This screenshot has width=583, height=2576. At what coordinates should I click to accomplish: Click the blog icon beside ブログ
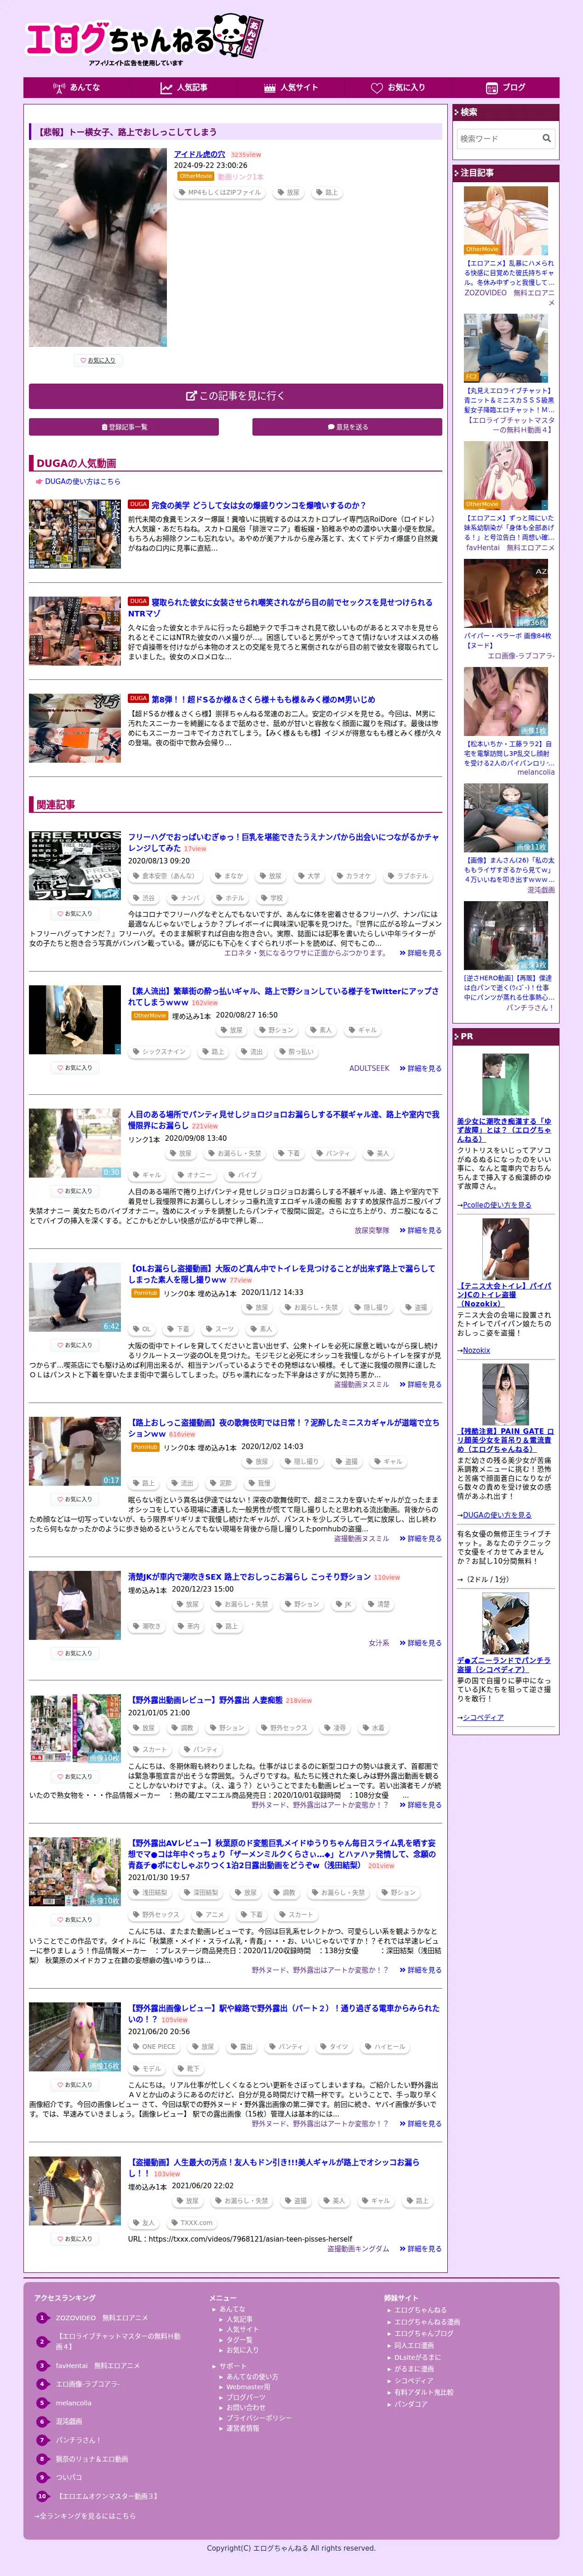click(492, 88)
